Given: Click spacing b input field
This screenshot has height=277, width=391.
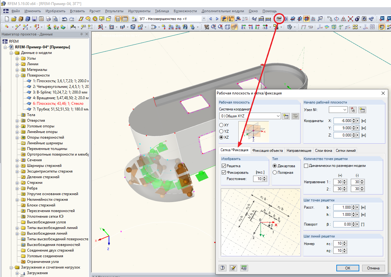Looking at the screenshot, I should point(342,207).
